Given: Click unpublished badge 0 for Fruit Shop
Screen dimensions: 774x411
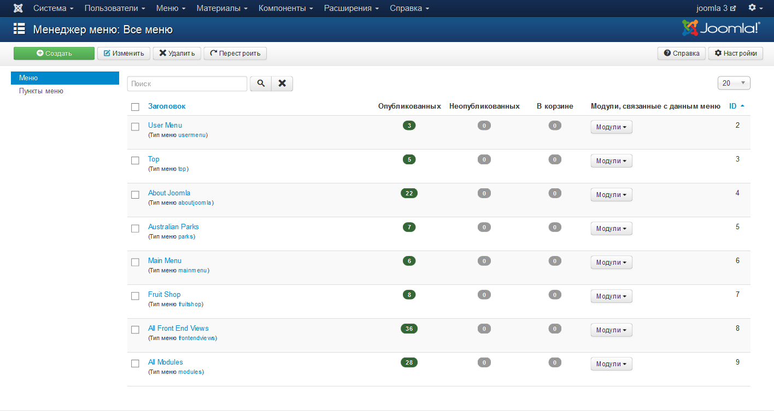Looking at the screenshot, I should coord(484,295).
